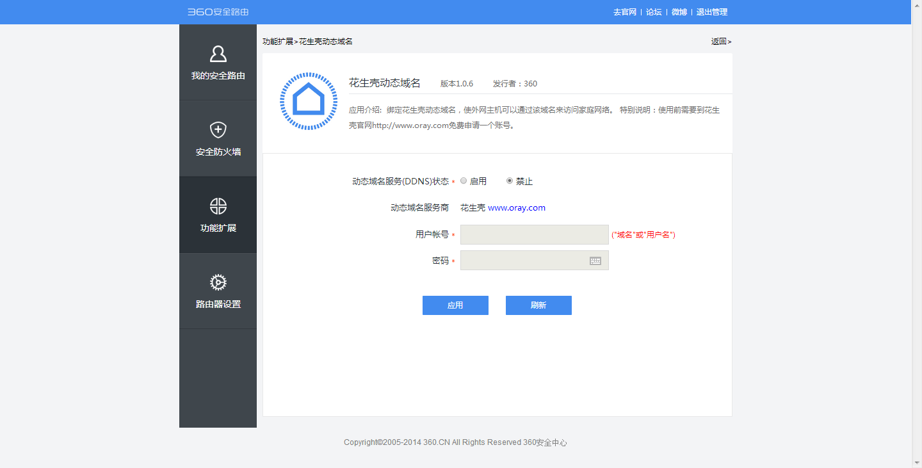
Task: Click the Copyright©2005-2014 360.CN footer text
Action: [x=455, y=442]
